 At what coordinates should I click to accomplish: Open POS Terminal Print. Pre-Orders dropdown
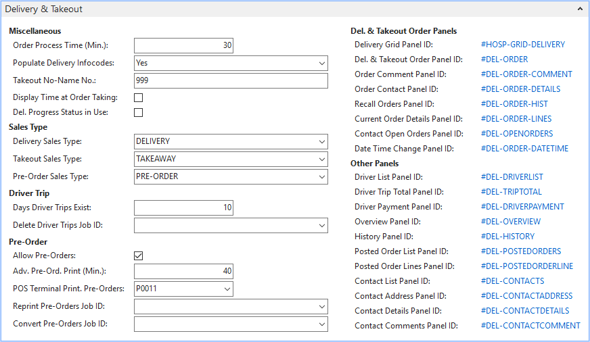(x=227, y=289)
